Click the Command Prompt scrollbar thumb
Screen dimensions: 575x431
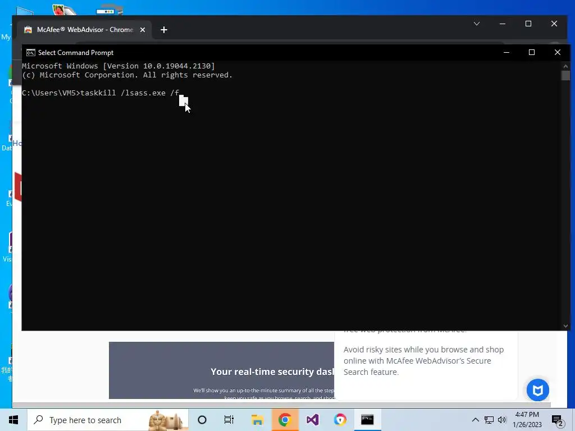(x=565, y=76)
